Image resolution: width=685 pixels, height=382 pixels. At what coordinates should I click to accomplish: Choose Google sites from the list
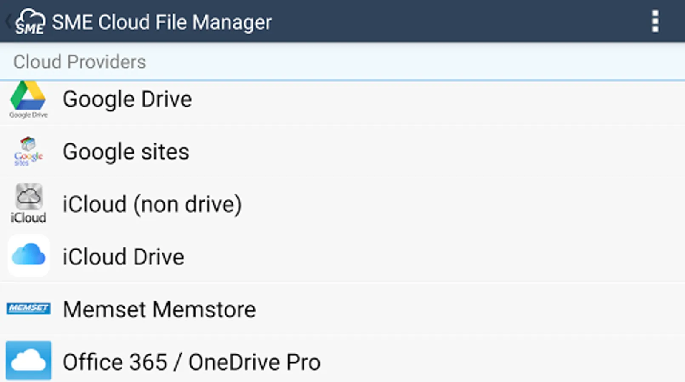pos(126,152)
